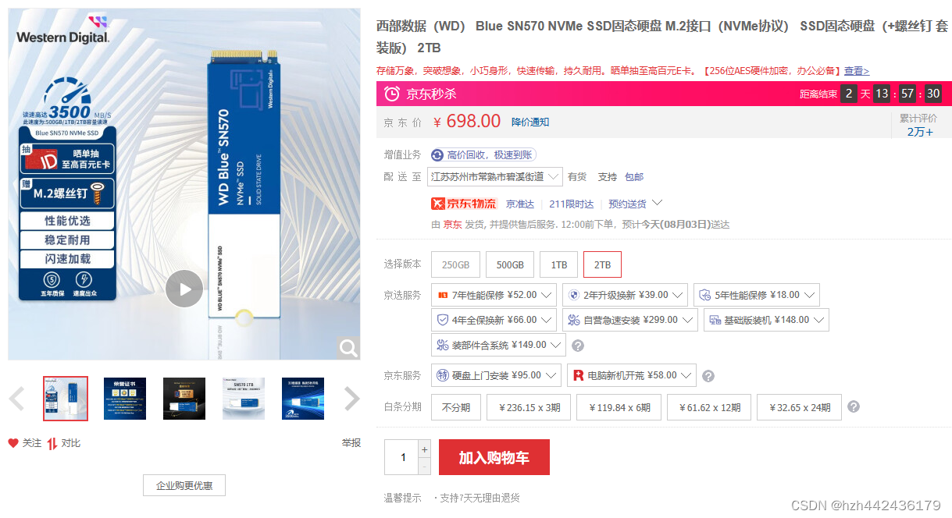The image size is (952, 518).
Task: Add item to cart with 加入购物车
Action: [x=494, y=457]
